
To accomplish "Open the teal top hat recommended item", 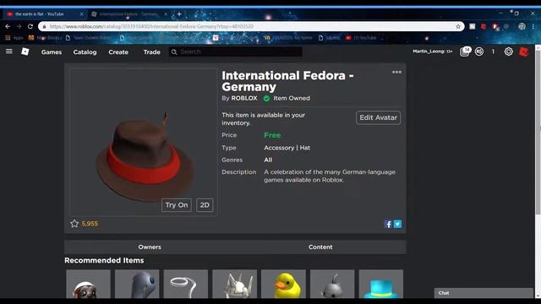I will coord(381,284).
